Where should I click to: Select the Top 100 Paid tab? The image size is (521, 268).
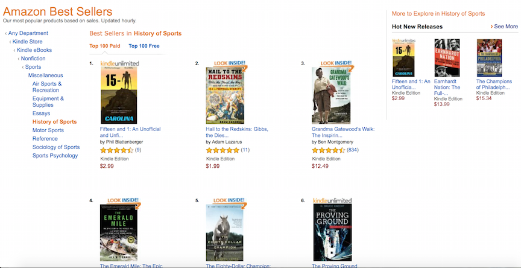(105, 46)
